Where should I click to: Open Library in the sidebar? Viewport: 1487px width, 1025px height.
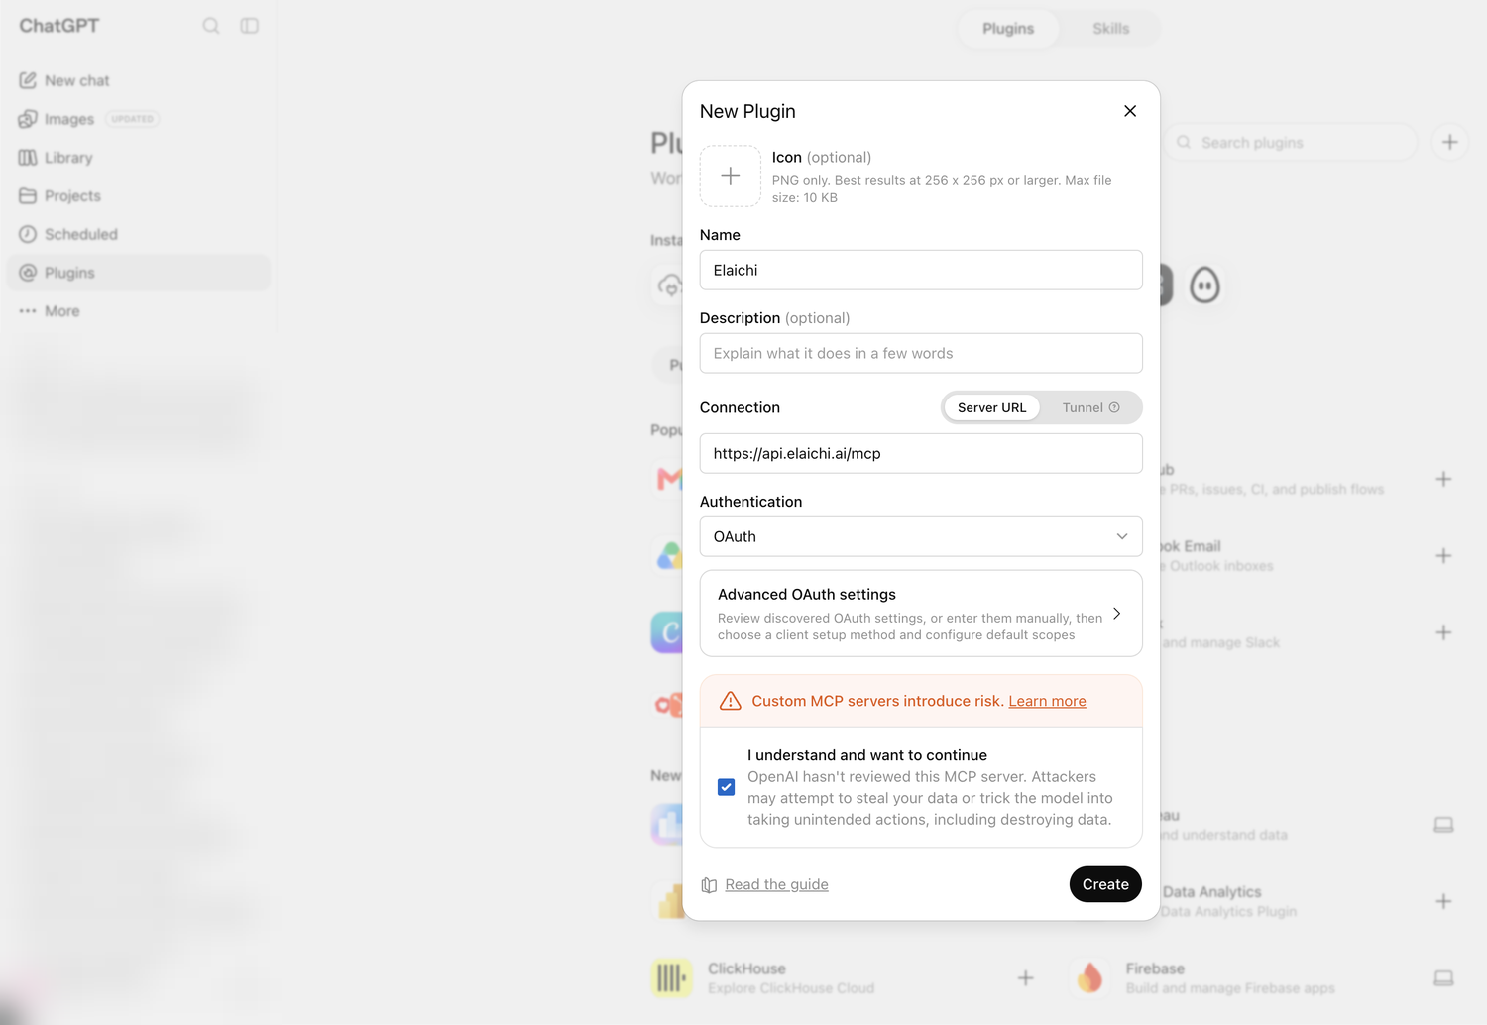click(x=139, y=158)
